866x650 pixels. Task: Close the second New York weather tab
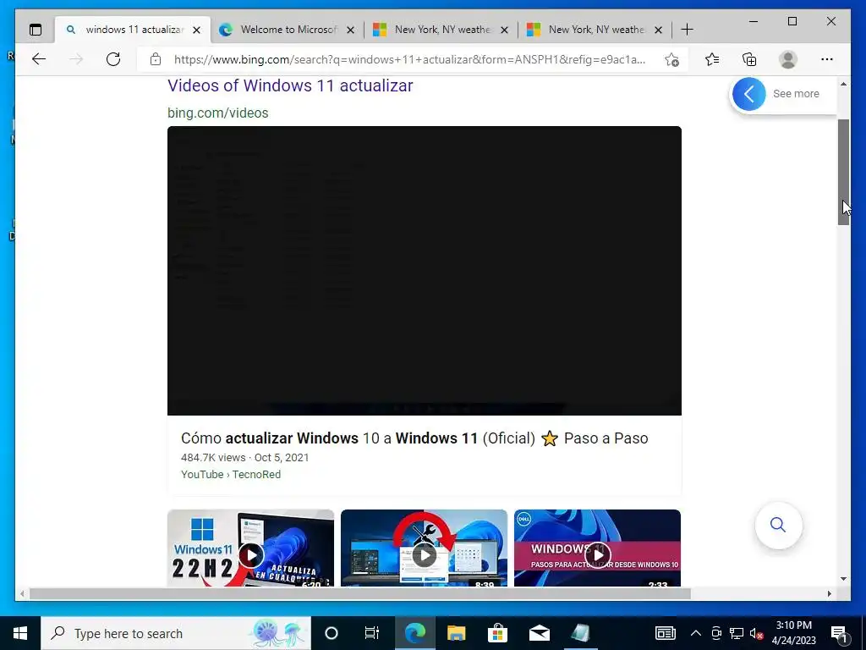[658, 30]
